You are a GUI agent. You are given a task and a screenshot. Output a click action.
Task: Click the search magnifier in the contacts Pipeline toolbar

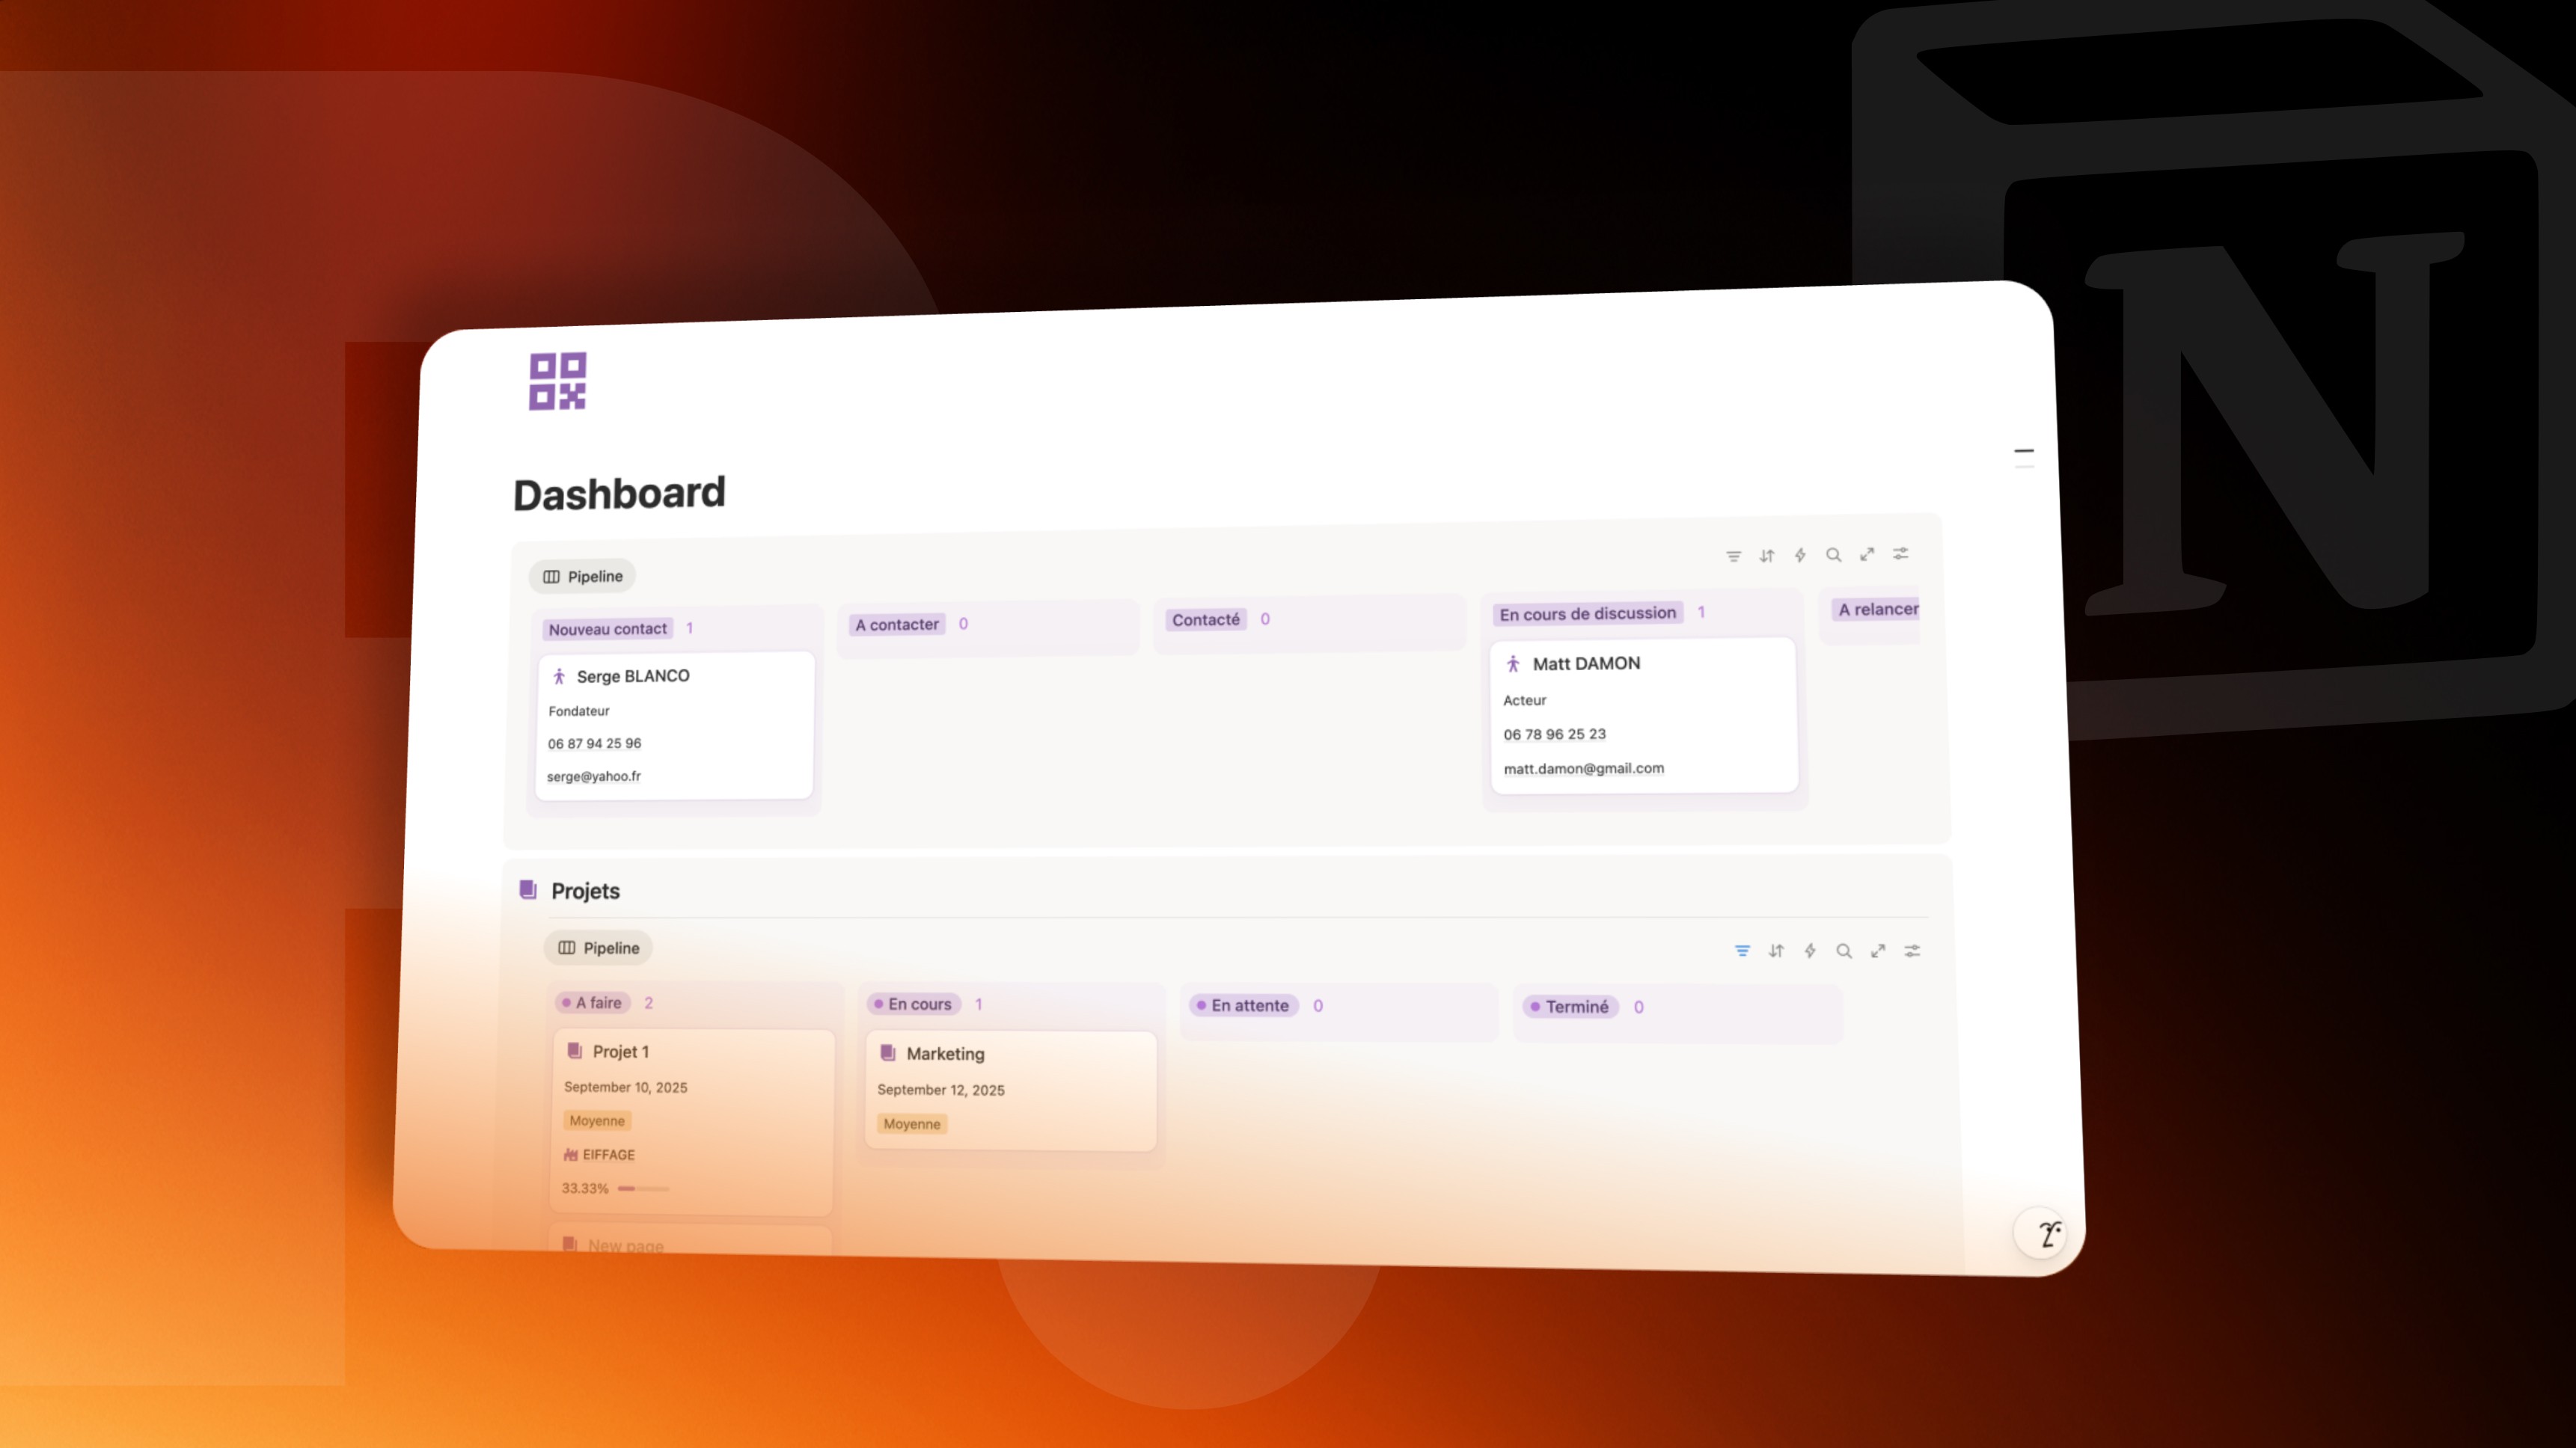1833,555
